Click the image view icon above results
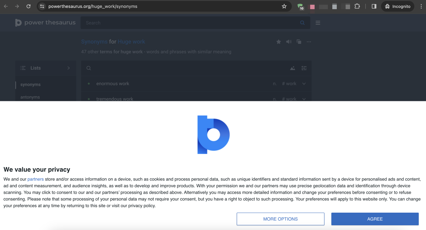 pos(292,68)
